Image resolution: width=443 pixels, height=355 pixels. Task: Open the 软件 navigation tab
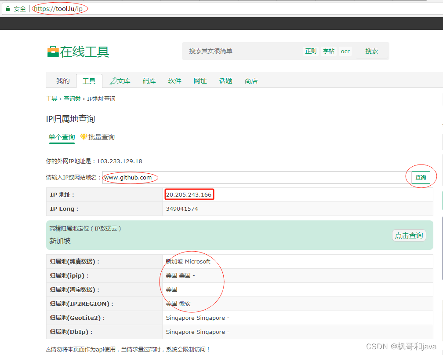click(174, 81)
